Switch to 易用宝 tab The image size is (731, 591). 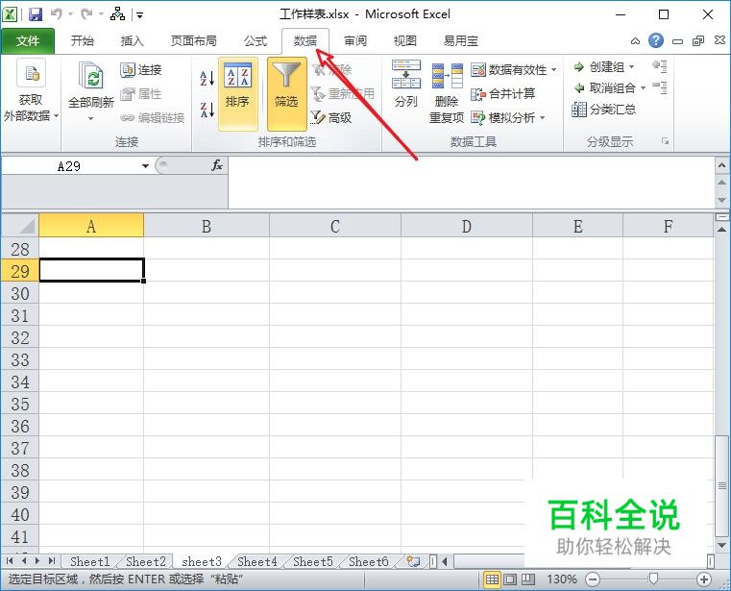(461, 41)
